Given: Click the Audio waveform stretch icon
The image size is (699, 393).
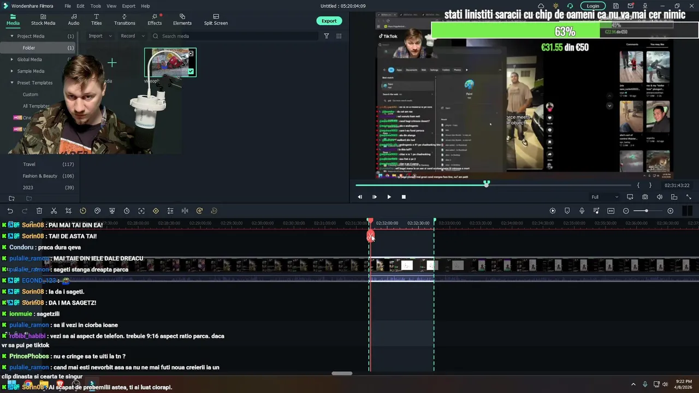Looking at the screenshot, I should pyautogui.click(x=185, y=211).
